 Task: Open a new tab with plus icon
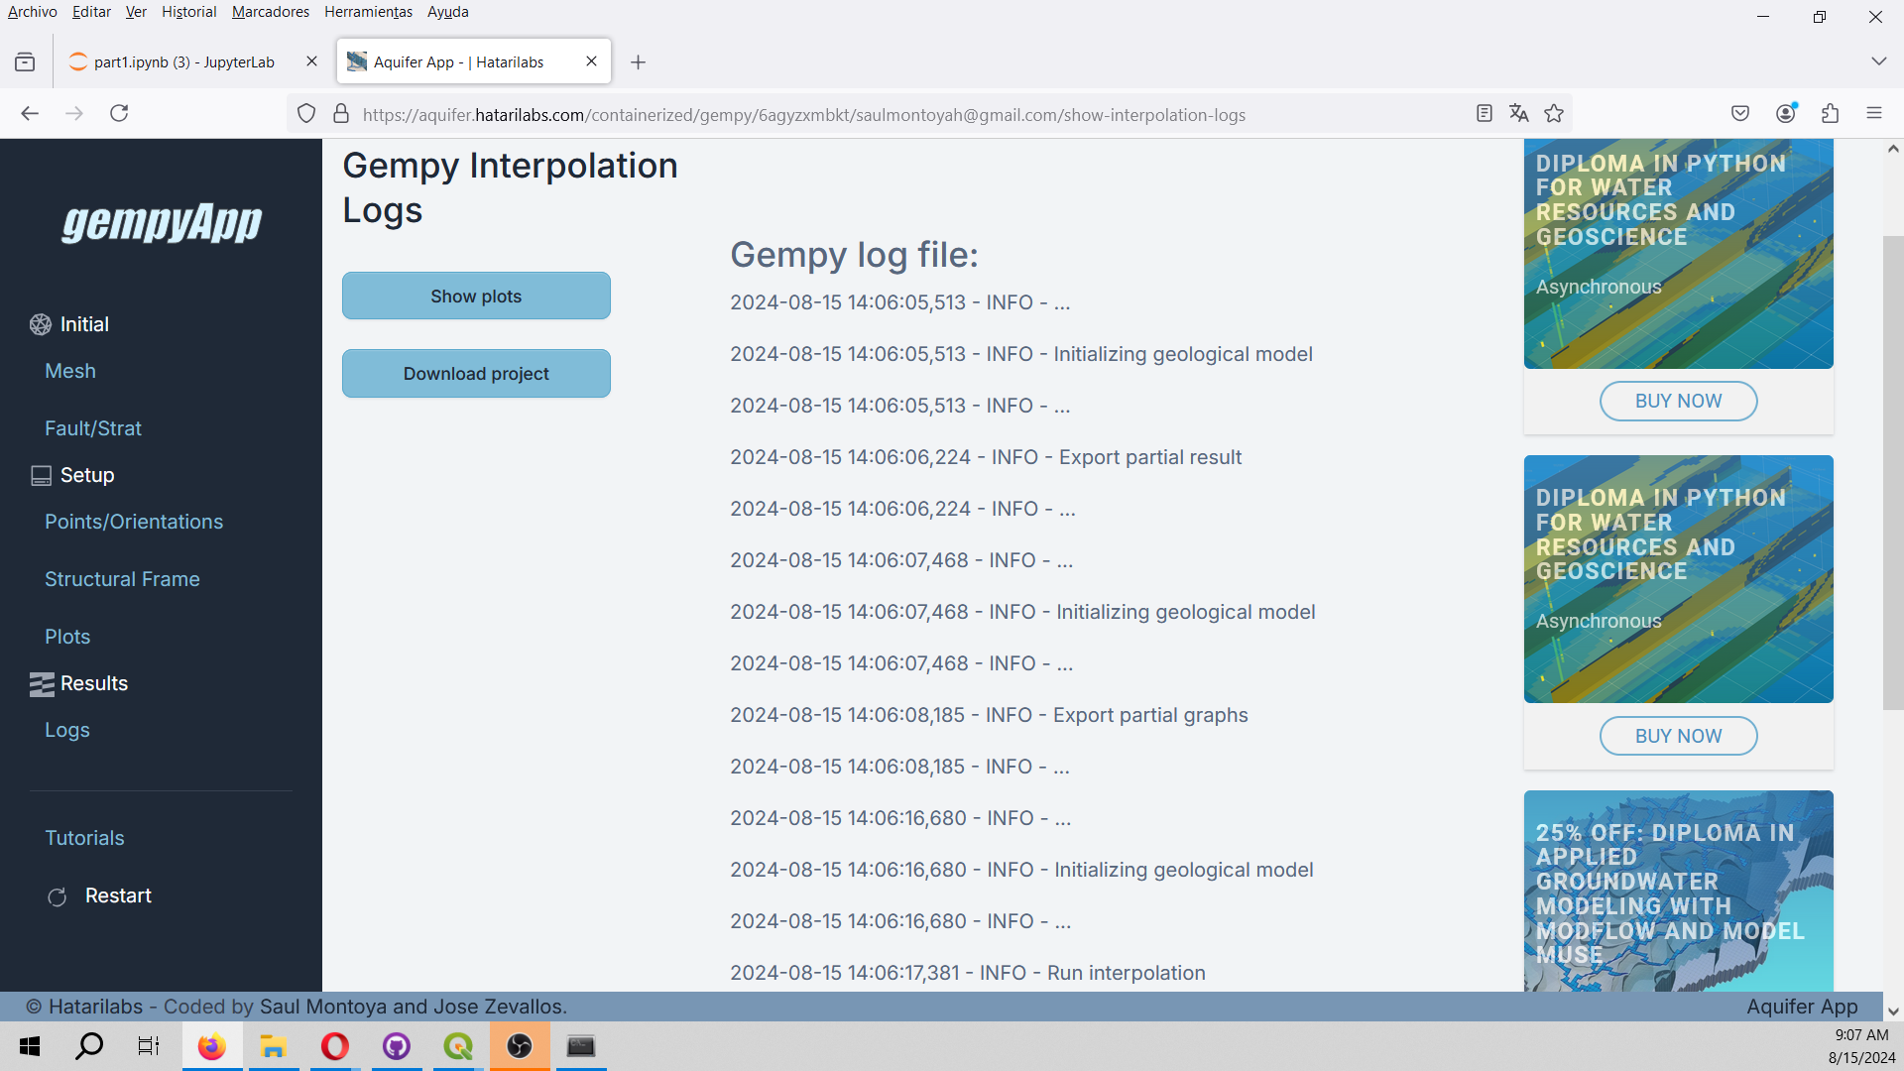[x=639, y=62]
